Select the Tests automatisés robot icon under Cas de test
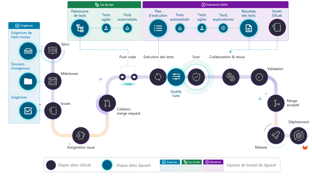This screenshot has height=176, width=312. 127,28
